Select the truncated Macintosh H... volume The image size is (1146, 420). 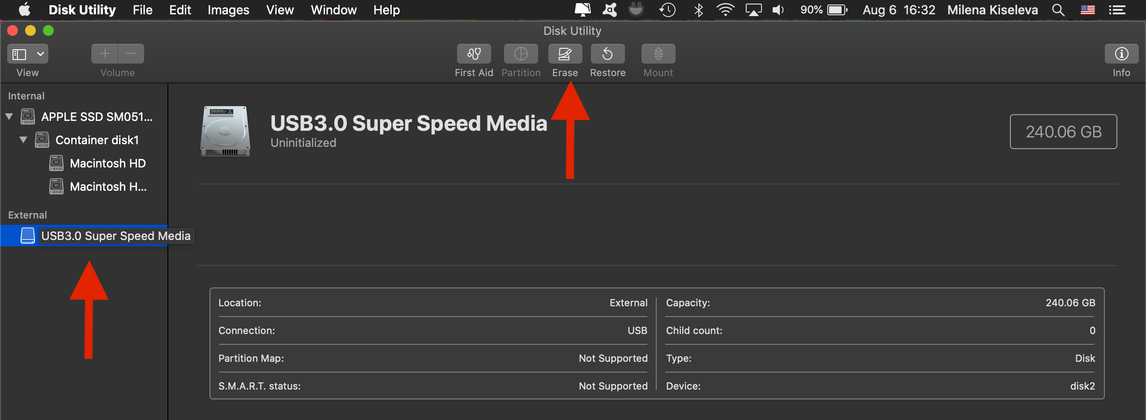[x=108, y=187]
